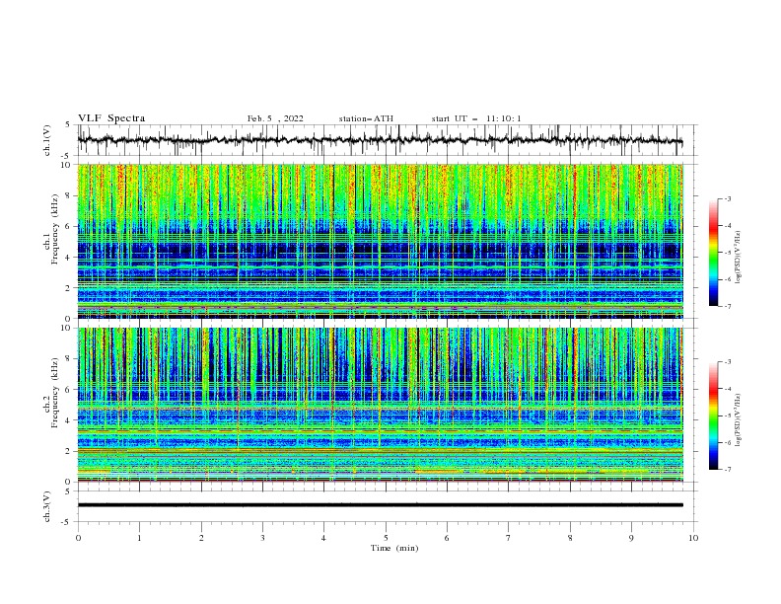This screenshot has height=604, width=781.
Task: Click the ch.2 spectrogram panel
Action: 380,405
